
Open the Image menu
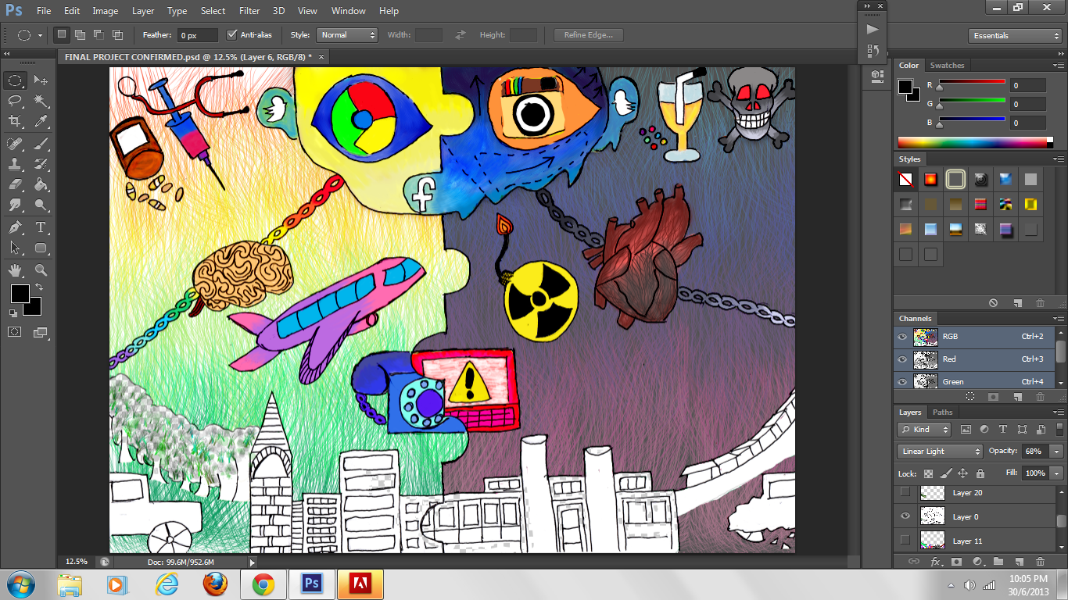(x=106, y=11)
